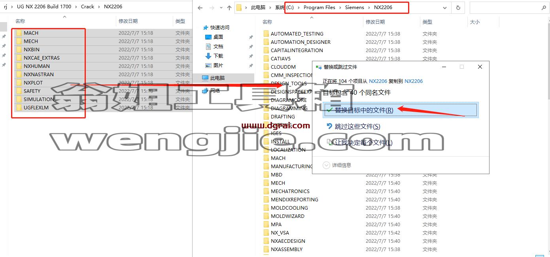This screenshot has height=257, width=550.
Task: Choose 跳过这些文件(S) option
Action: point(357,126)
